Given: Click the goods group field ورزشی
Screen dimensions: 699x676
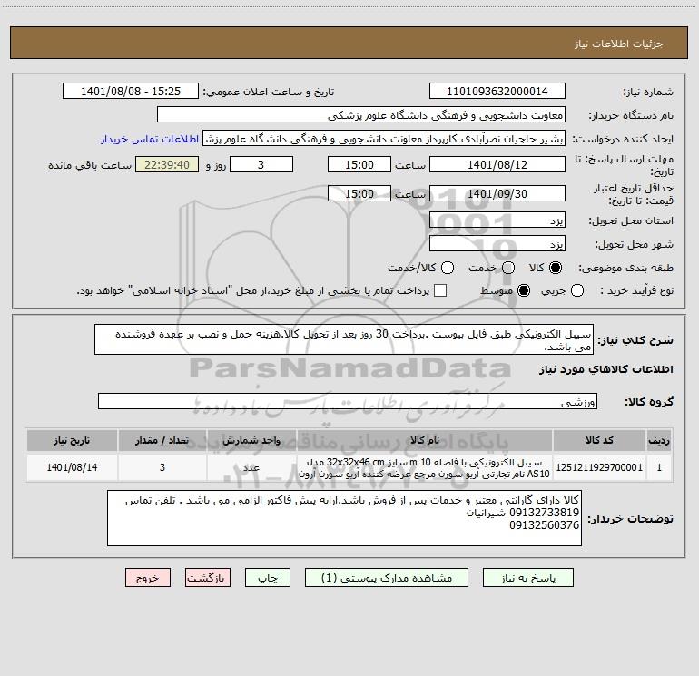Looking at the screenshot, I should pyautogui.click(x=348, y=401).
